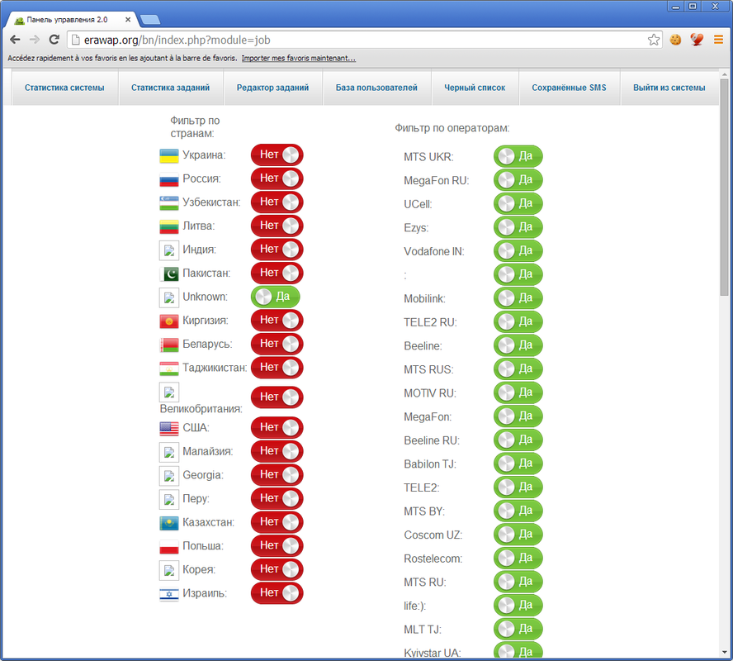
Task: Toggle the Россия country filter switch
Action: pos(277,178)
